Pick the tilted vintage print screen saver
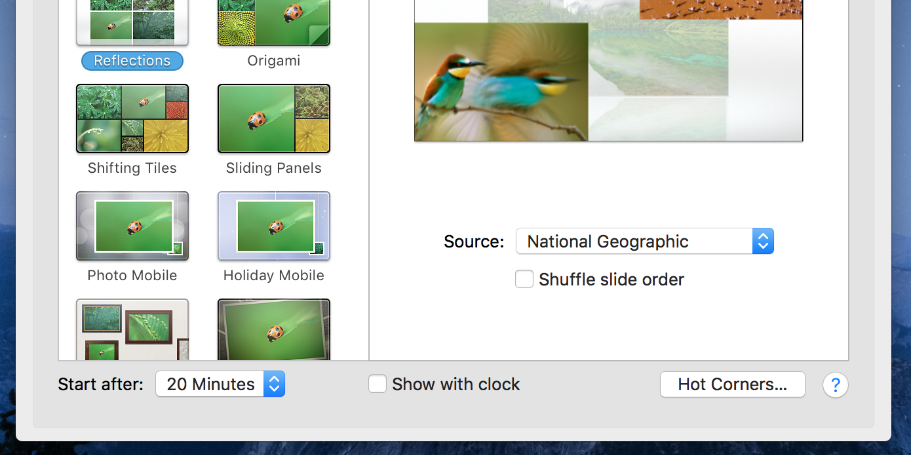911x455 pixels. pyautogui.click(x=274, y=329)
